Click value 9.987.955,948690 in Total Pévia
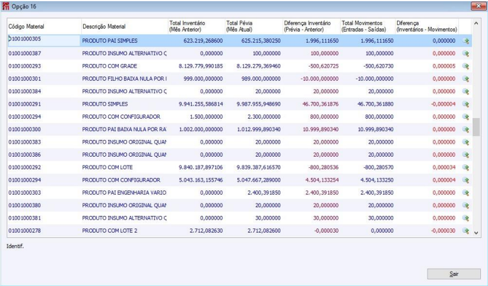Image resolution: width=488 pixels, height=286 pixels. tap(258, 104)
